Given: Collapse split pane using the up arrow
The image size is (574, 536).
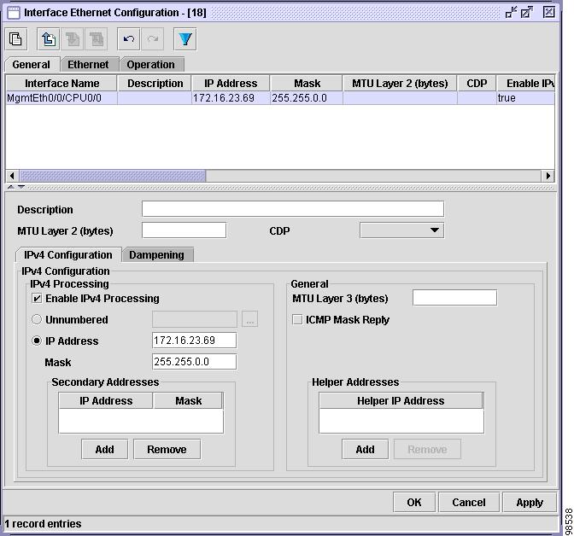Looking at the screenshot, I should [11, 187].
